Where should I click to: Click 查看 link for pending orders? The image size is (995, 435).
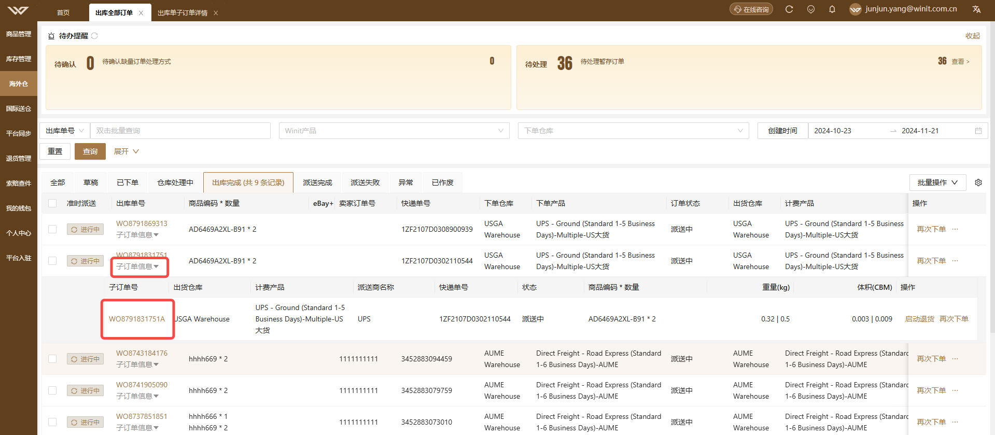pos(960,61)
